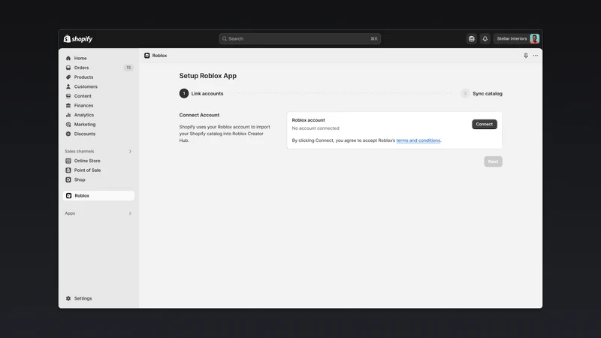Viewport: 601px width, 338px height.
Task: Open the Customers section
Action: point(86,86)
